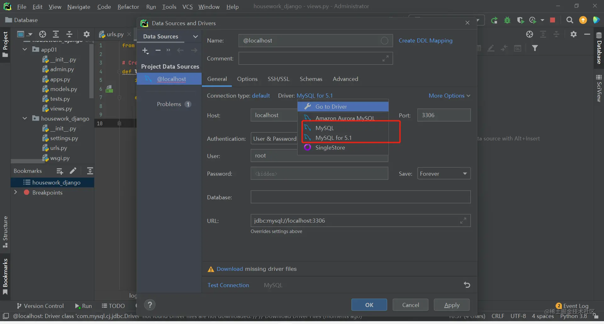Click the Connection type default link
This screenshot has height=324, width=604.
click(x=261, y=96)
